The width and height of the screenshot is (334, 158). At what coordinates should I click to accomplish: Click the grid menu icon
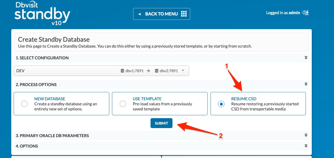click(x=184, y=14)
